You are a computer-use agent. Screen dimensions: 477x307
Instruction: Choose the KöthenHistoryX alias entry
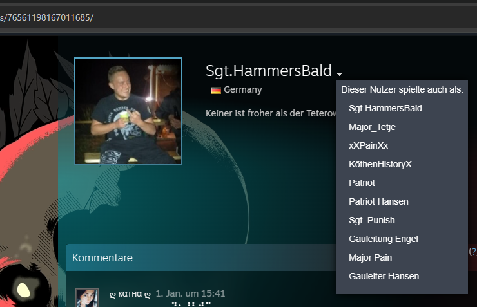click(380, 164)
